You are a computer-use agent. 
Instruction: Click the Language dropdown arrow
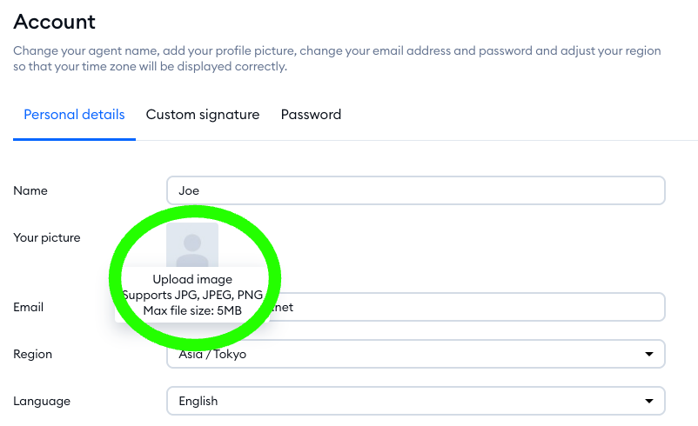(648, 401)
